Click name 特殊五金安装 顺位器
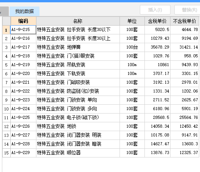 [78, 153]
